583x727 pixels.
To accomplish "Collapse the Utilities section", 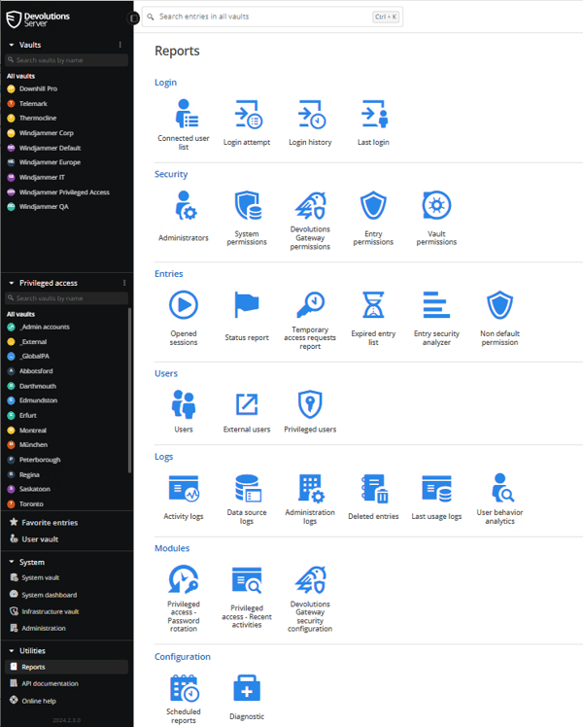I will (11, 650).
